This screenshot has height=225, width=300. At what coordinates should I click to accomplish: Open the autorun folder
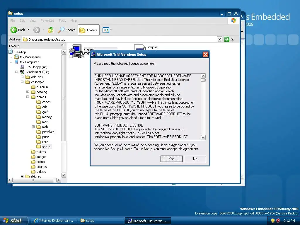(42, 87)
